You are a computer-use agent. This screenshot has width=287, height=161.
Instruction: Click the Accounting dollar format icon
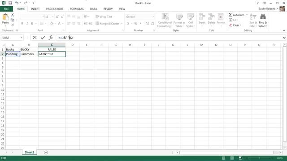[128, 24]
